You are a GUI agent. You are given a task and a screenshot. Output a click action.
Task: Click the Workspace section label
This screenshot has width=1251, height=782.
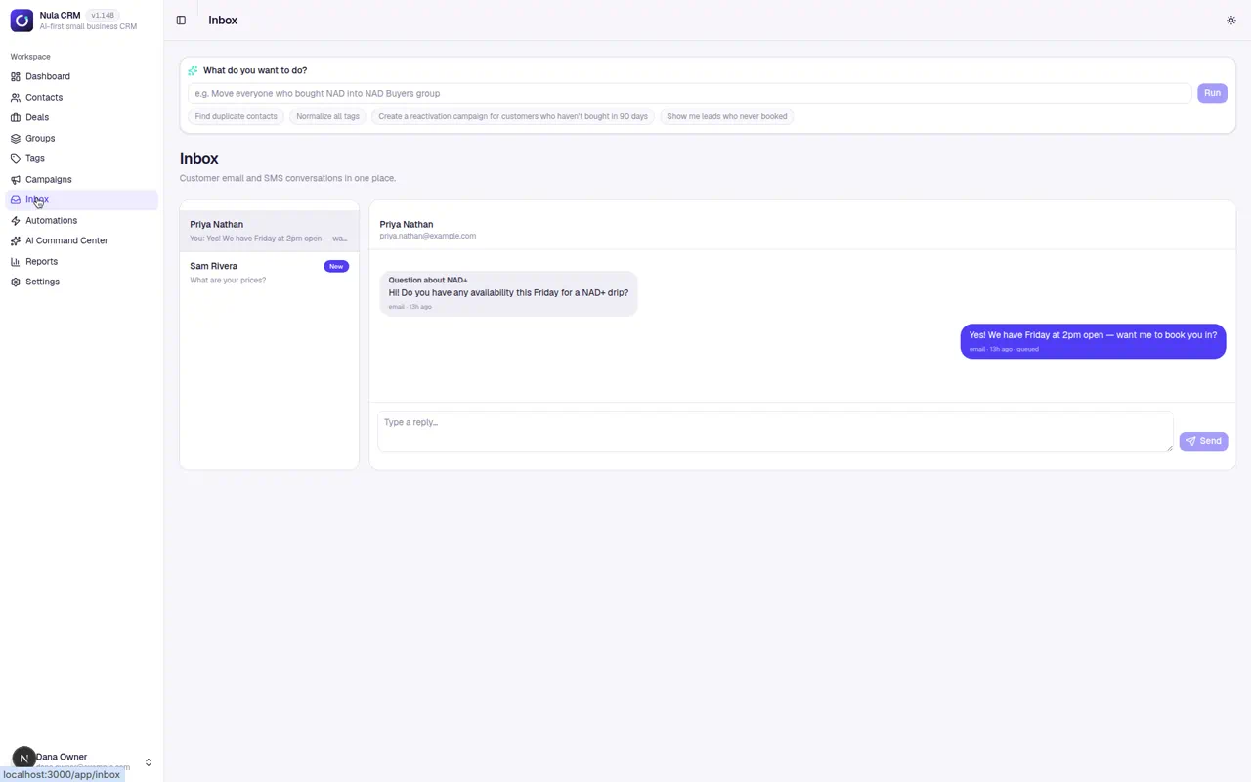[x=30, y=57]
